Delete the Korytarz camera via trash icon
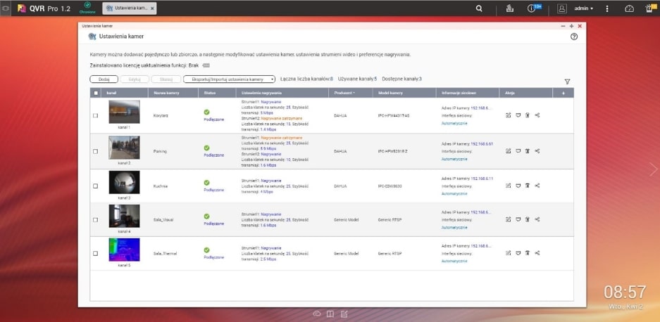660x322 pixels. click(528, 115)
